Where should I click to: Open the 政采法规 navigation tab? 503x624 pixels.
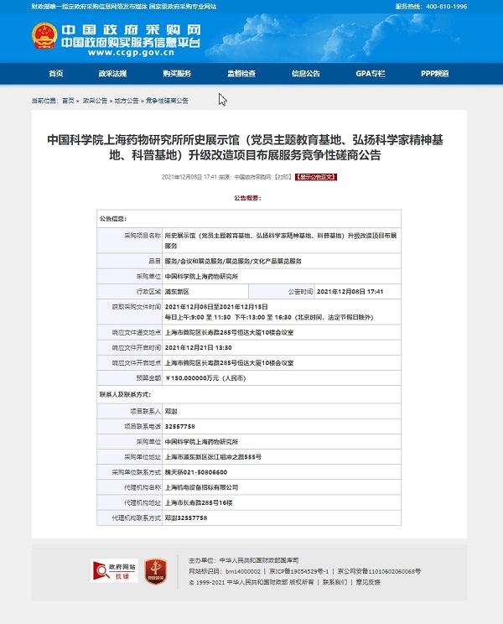(x=112, y=74)
